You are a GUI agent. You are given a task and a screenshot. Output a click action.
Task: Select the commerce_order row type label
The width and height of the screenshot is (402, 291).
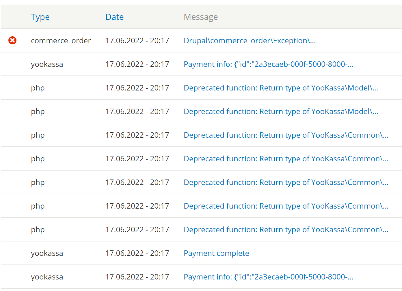61,40
